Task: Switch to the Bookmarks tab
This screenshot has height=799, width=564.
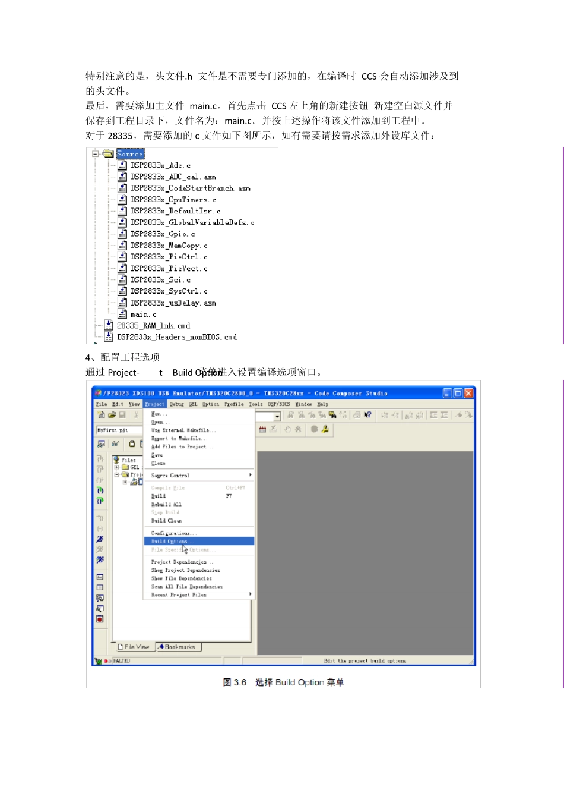Action: click(178, 647)
